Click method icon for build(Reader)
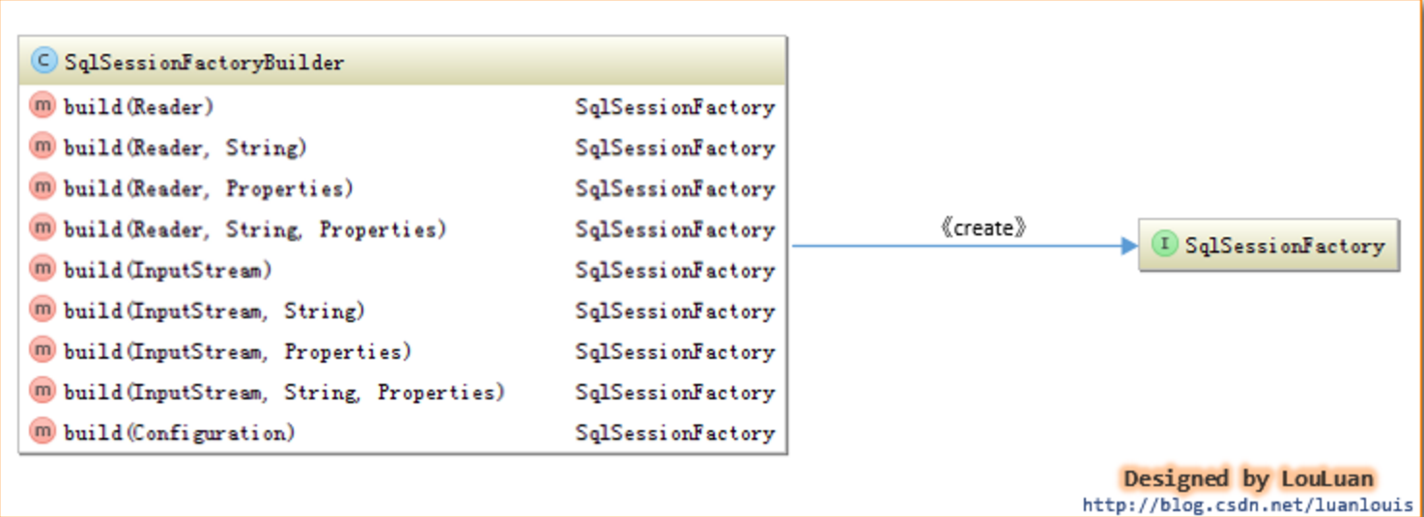 (x=43, y=105)
